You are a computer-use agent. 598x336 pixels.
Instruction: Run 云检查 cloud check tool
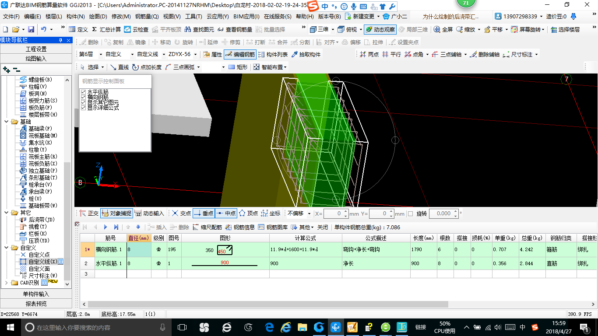tap(136, 29)
